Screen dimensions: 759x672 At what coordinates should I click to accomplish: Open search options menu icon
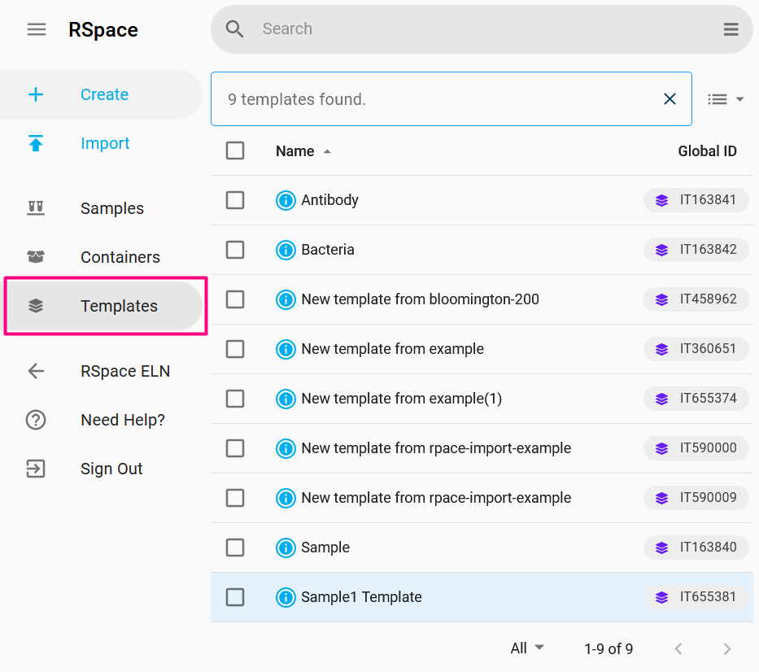pyautogui.click(x=731, y=29)
